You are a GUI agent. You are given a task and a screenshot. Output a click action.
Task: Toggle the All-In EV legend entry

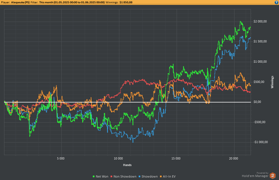click(x=168, y=176)
